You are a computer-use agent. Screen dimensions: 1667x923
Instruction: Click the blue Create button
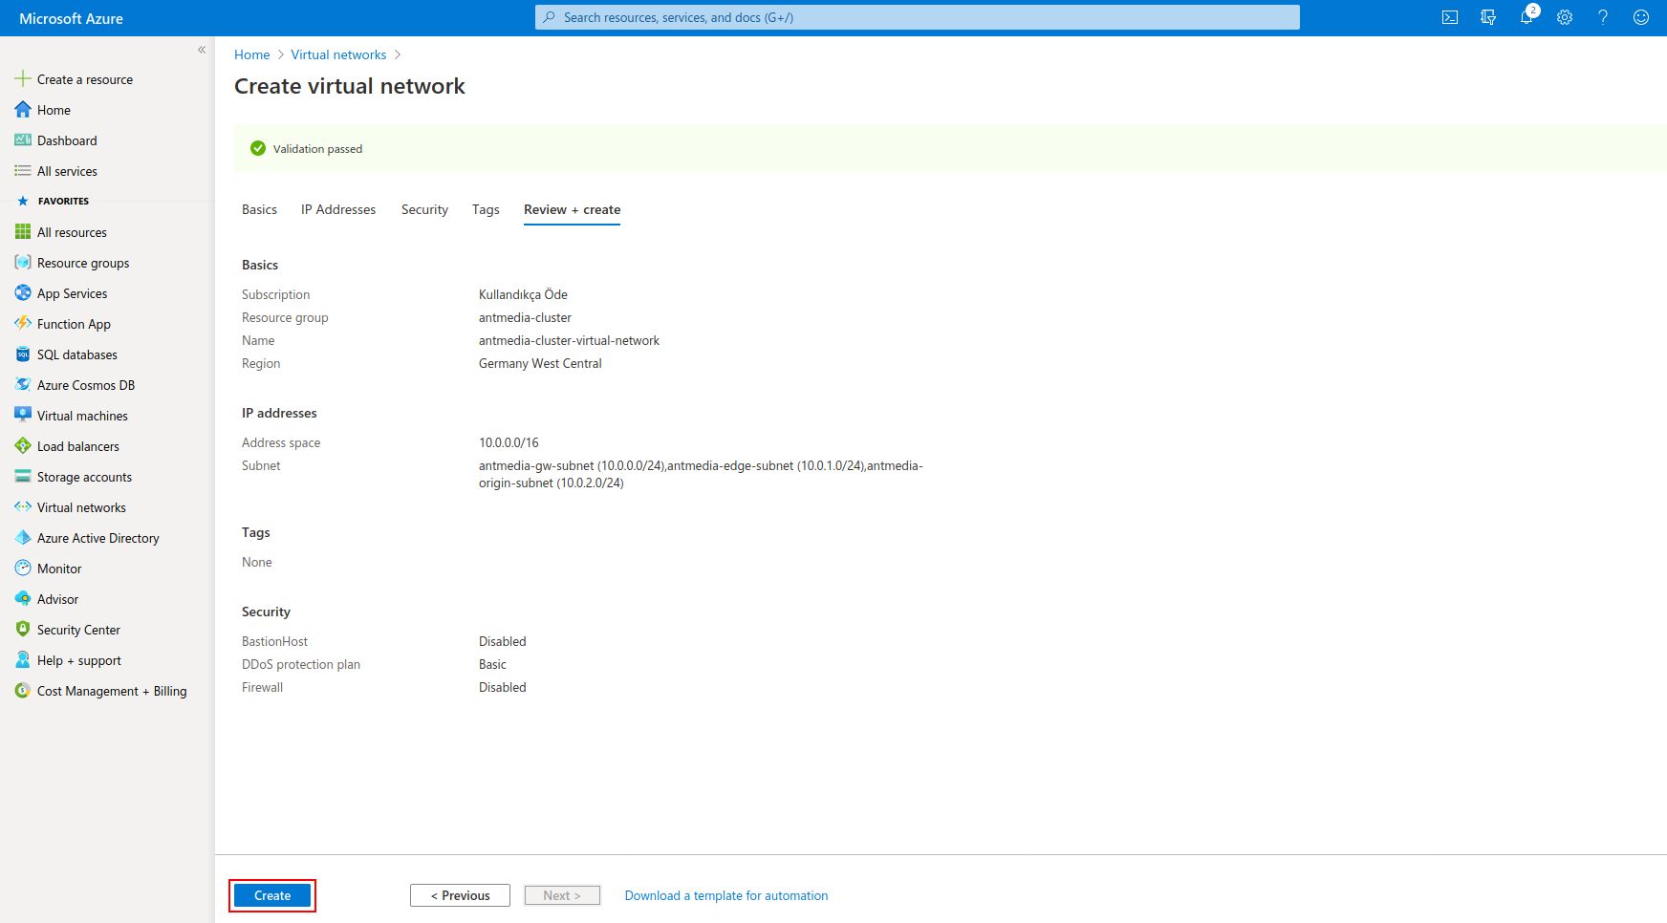pyautogui.click(x=272, y=895)
